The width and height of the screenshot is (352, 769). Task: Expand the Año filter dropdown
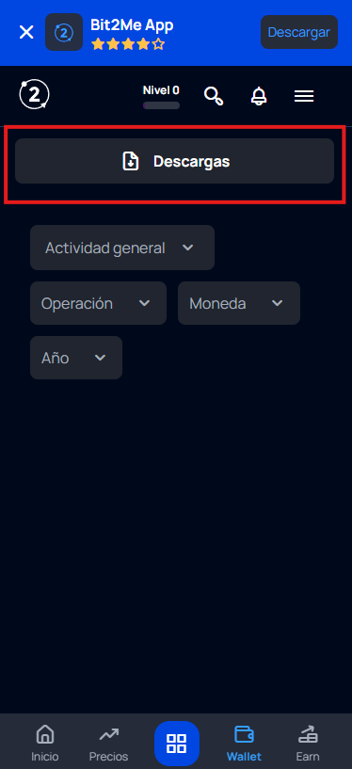(x=76, y=358)
